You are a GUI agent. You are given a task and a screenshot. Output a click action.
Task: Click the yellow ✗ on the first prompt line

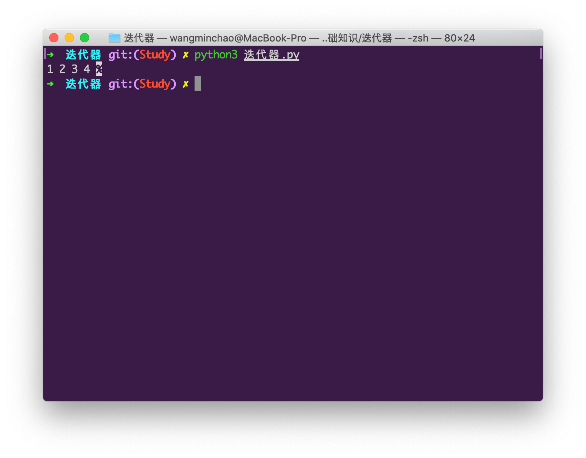(x=186, y=55)
